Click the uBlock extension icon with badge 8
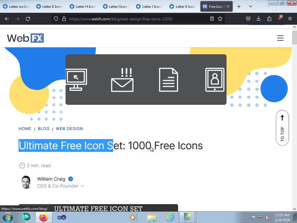 280,18
